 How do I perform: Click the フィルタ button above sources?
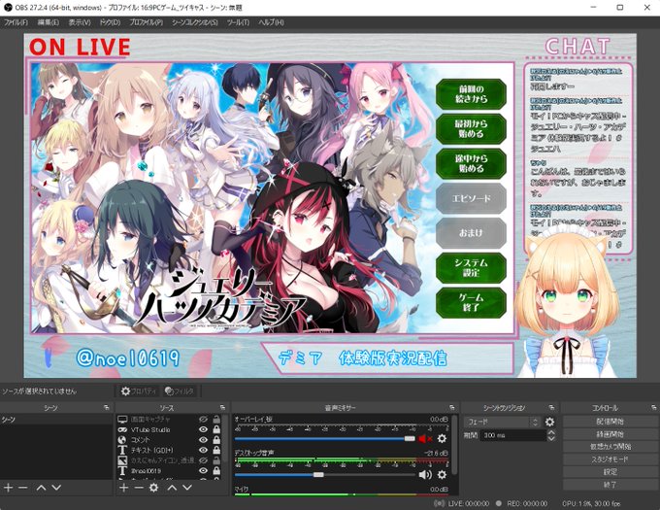point(180,391)
